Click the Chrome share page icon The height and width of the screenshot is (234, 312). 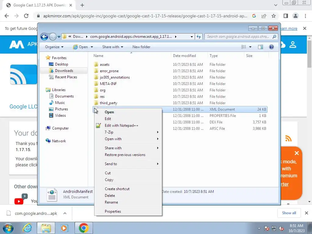tap(264, 16)
